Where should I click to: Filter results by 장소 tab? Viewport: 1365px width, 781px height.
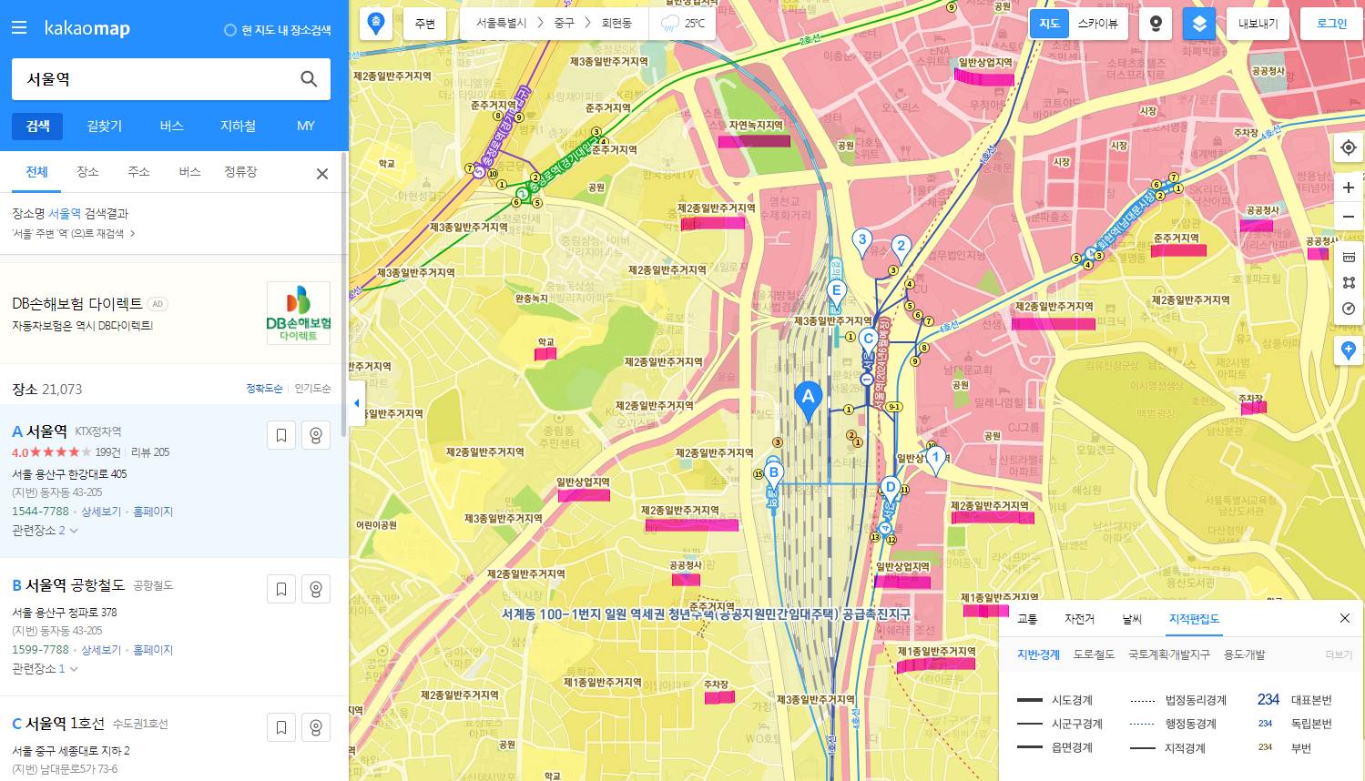pos(87,172)
